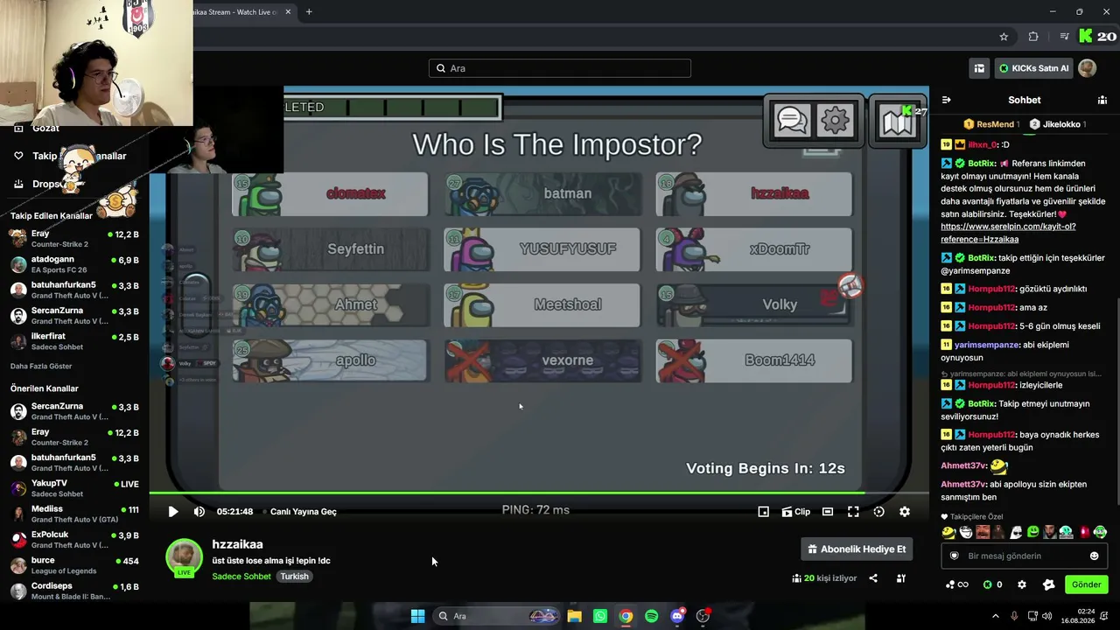Show the chat viewers list icon

[1102, 100]
